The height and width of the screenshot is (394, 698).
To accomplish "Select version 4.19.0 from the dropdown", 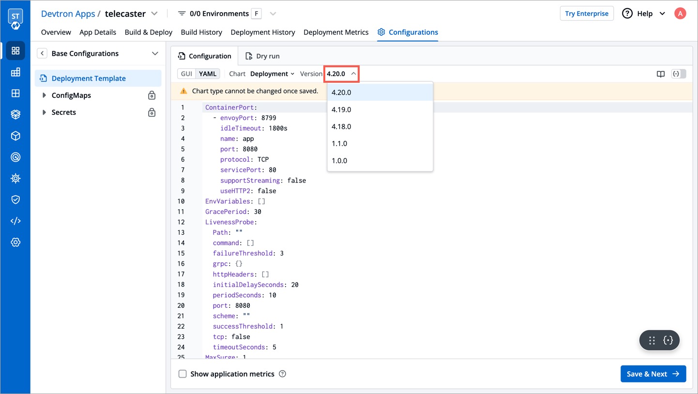I will coord(341,109).
